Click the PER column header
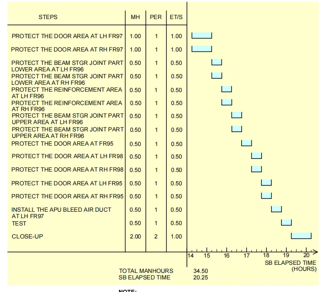 (x=156, y=17)
